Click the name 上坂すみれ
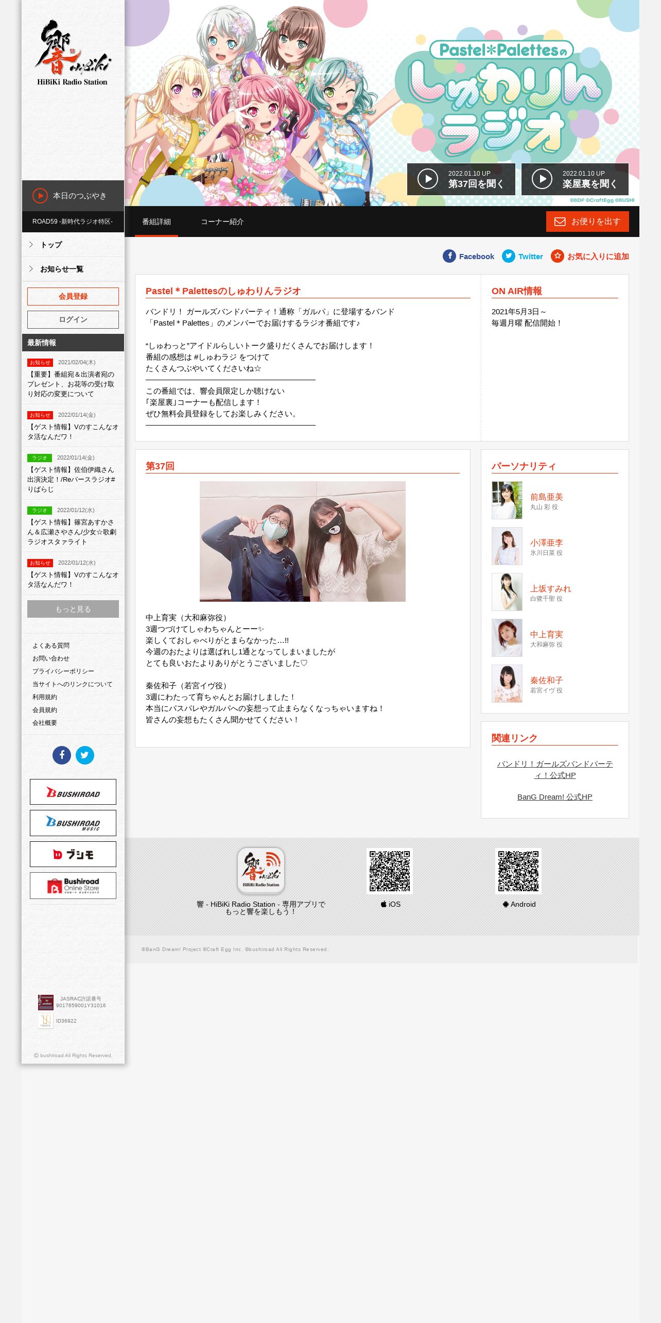 tap(551, 589)
